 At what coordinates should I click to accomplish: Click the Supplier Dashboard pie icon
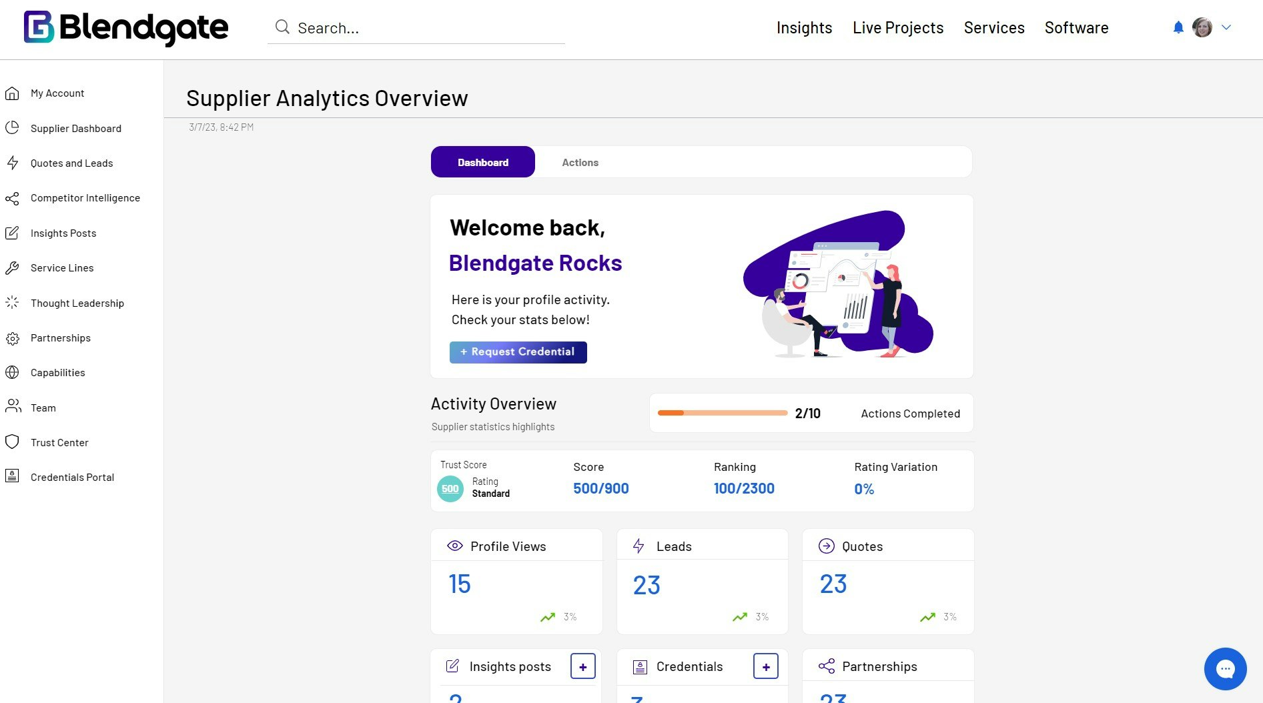pyautogui.click(x=12, y=128)
